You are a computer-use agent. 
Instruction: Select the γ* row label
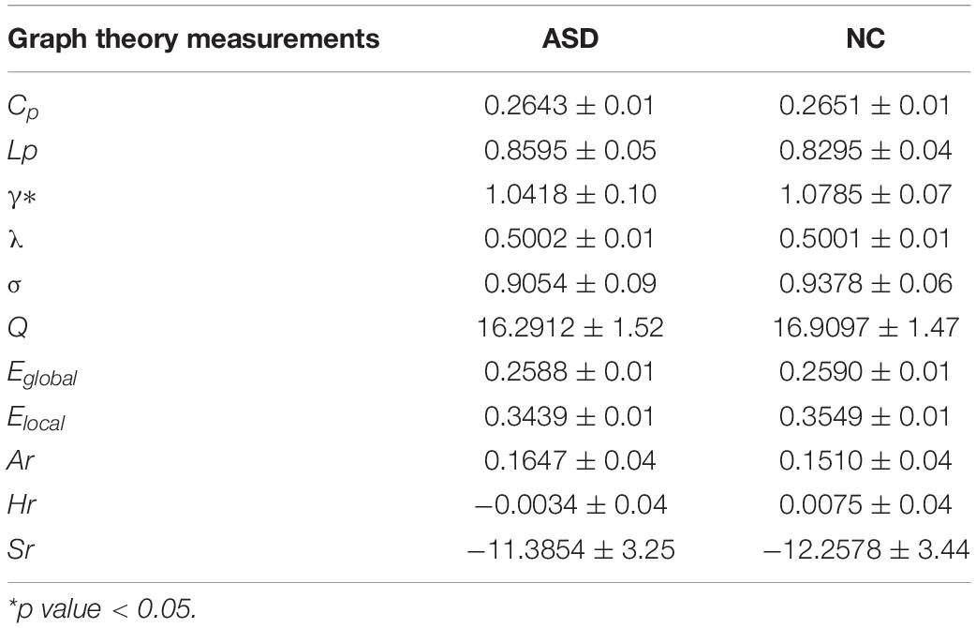click(22, 198)
